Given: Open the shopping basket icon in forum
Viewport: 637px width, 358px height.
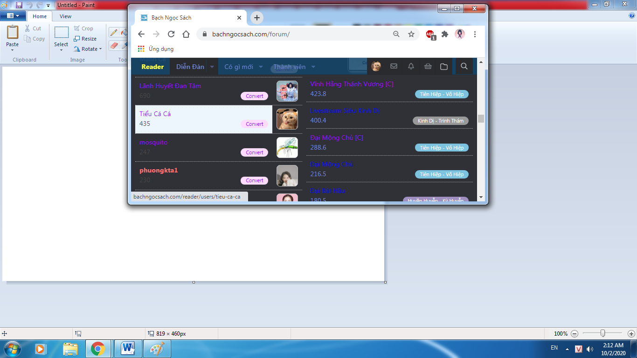Looking at the screenshot, I should tap(428, 67).
